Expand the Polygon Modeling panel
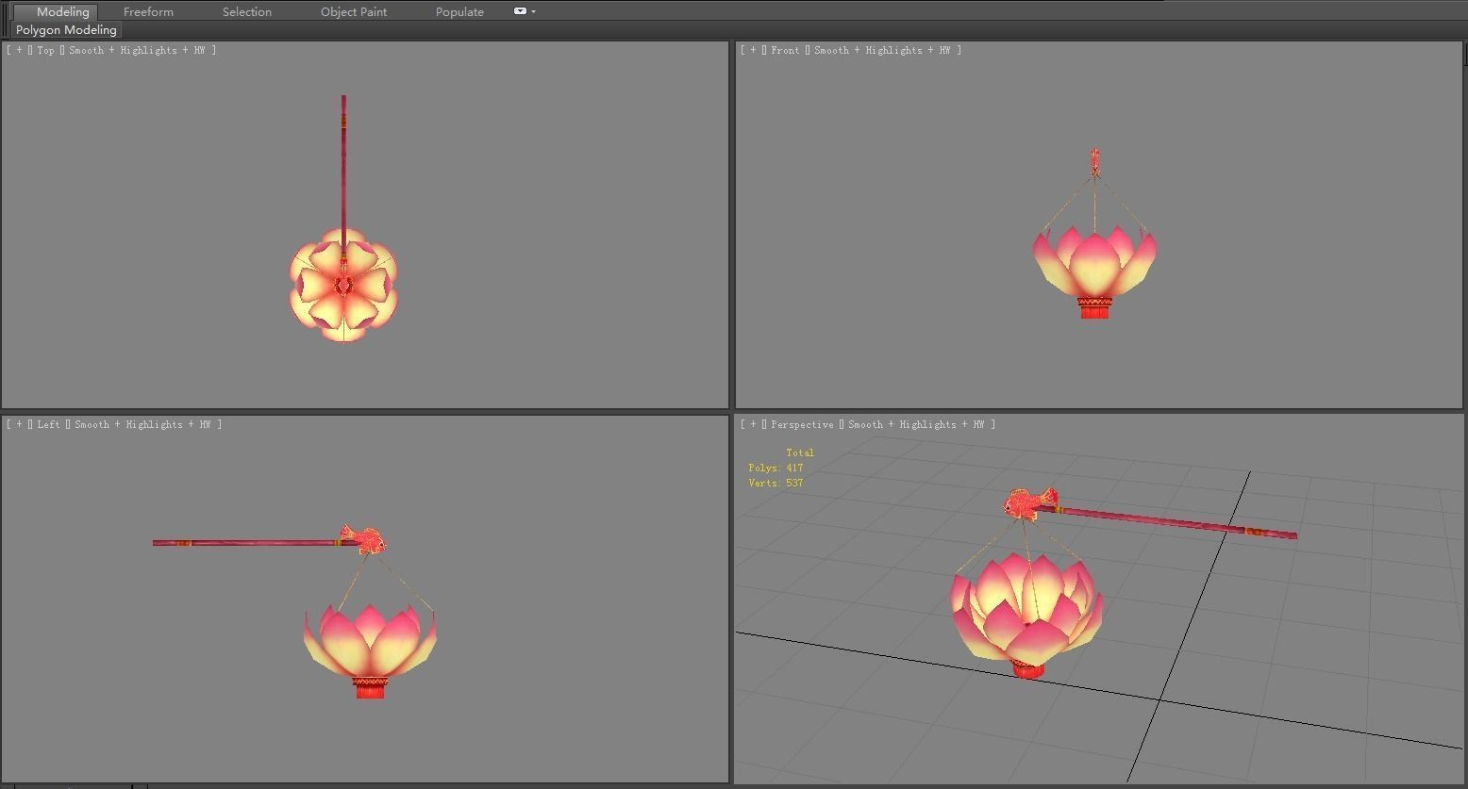 tap(66, 29)
